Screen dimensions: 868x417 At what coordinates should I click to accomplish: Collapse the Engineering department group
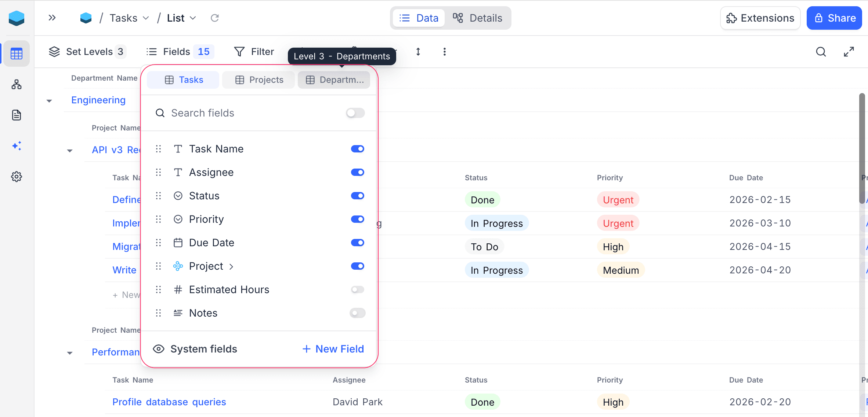pyautogui.click(x=49, y=101)
